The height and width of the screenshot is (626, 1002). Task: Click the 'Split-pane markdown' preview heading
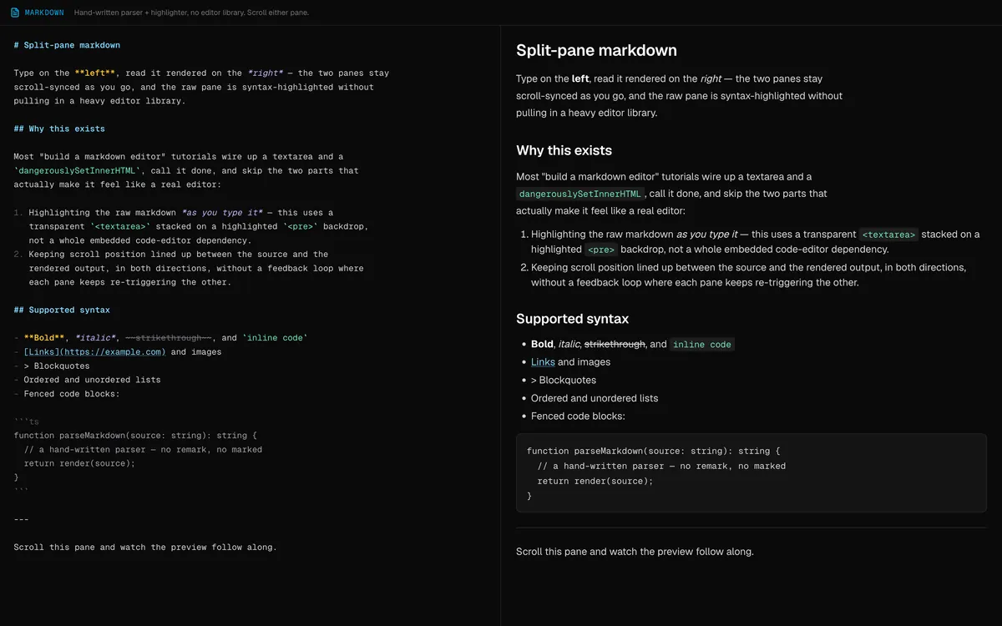click(x=596, y=50)
